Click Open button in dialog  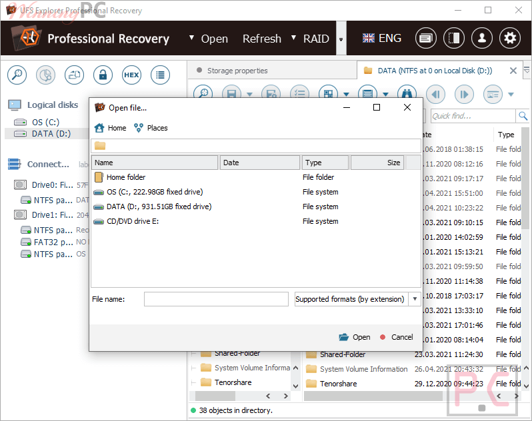pyautogui.click(x=355, y=337)
